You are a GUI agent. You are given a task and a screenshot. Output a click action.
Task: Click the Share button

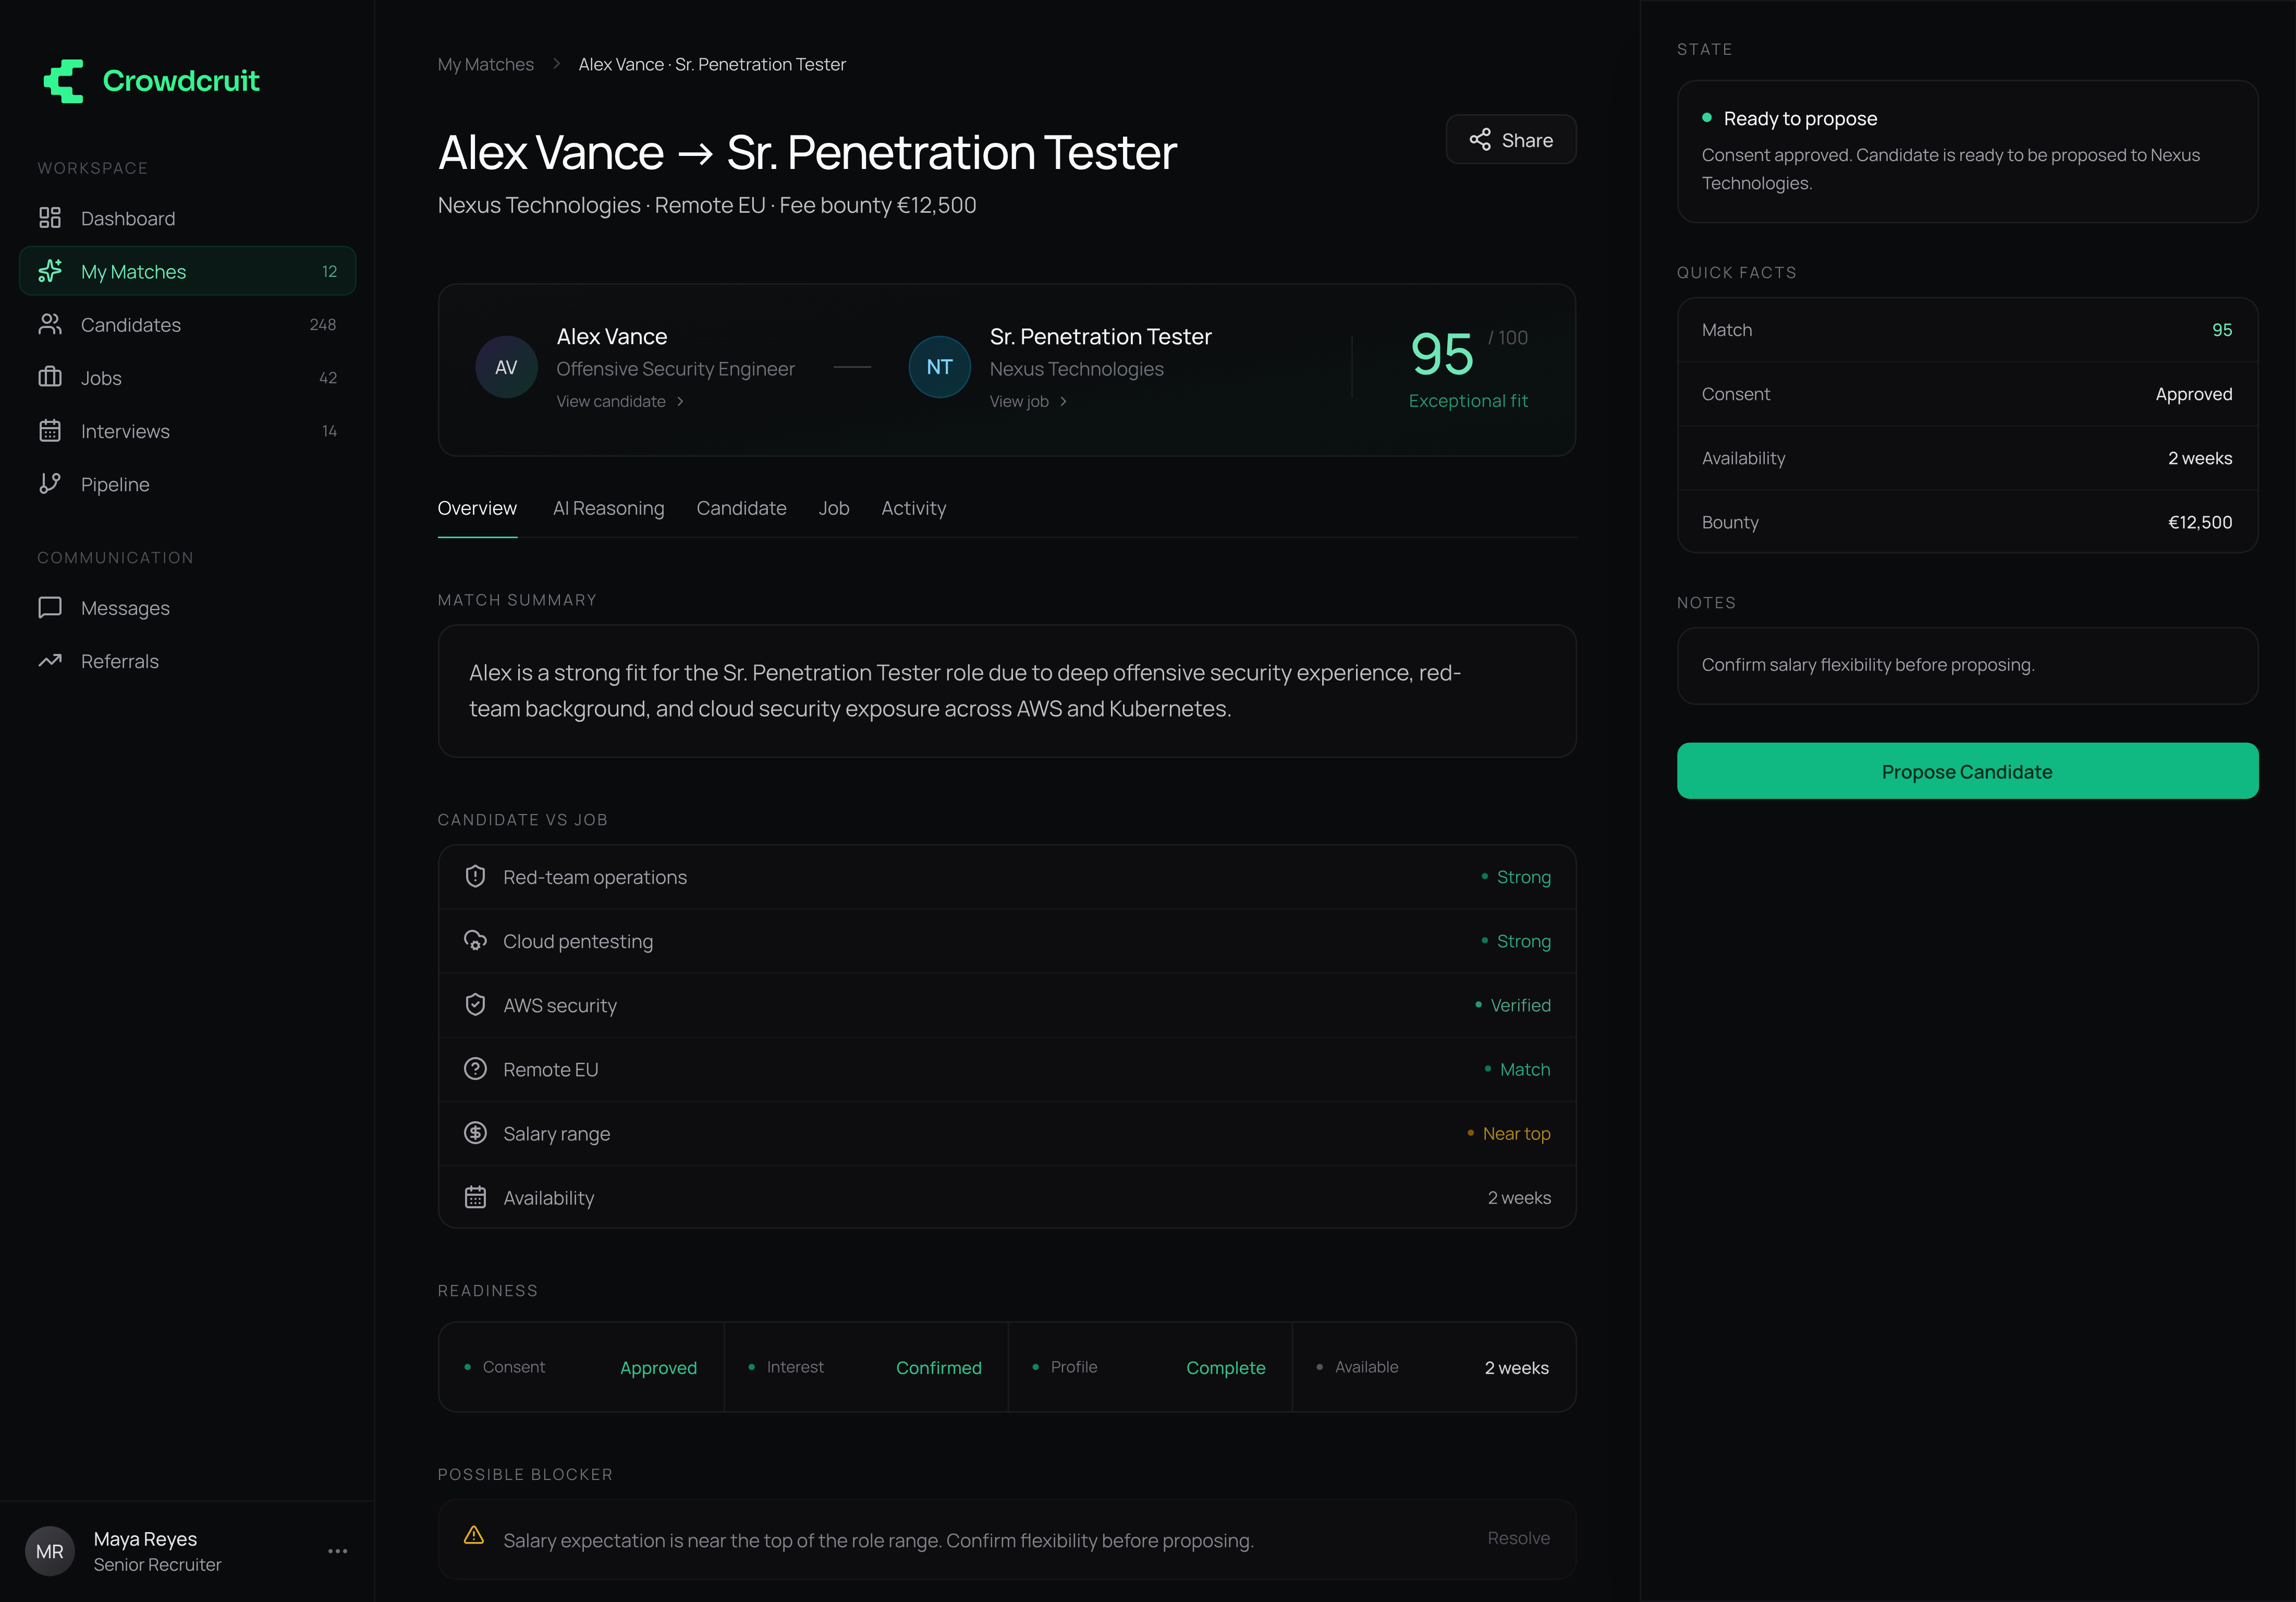click(1511, 140)
